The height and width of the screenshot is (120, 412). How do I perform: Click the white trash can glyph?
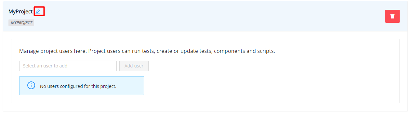[392, 16]
